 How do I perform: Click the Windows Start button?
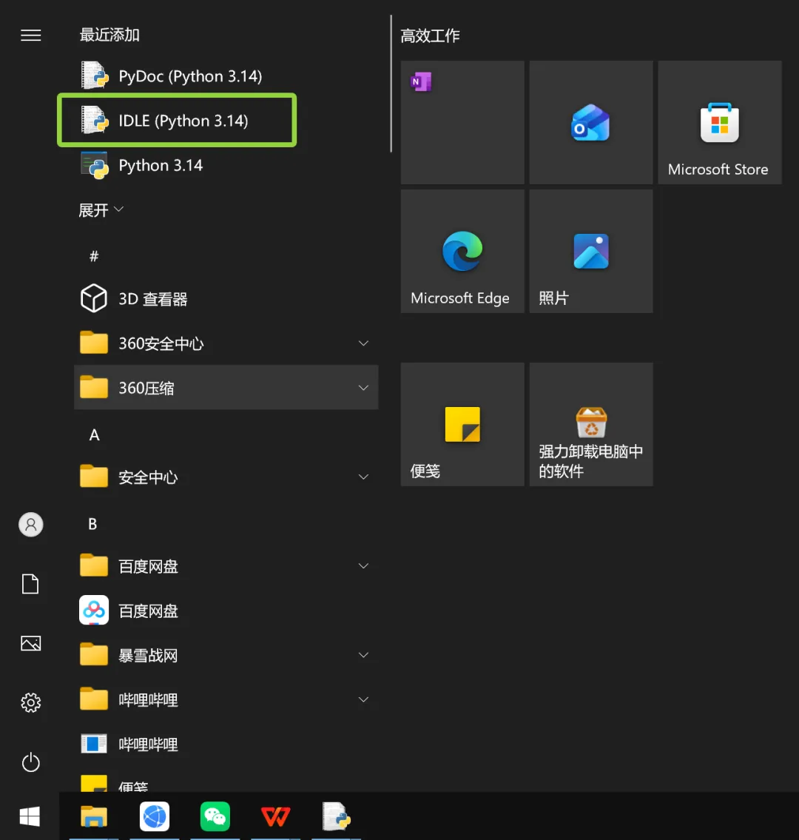pyautogui.click(x=30, y=816)
